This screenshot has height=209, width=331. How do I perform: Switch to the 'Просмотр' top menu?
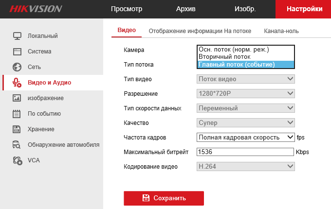(x=126, y=9)
